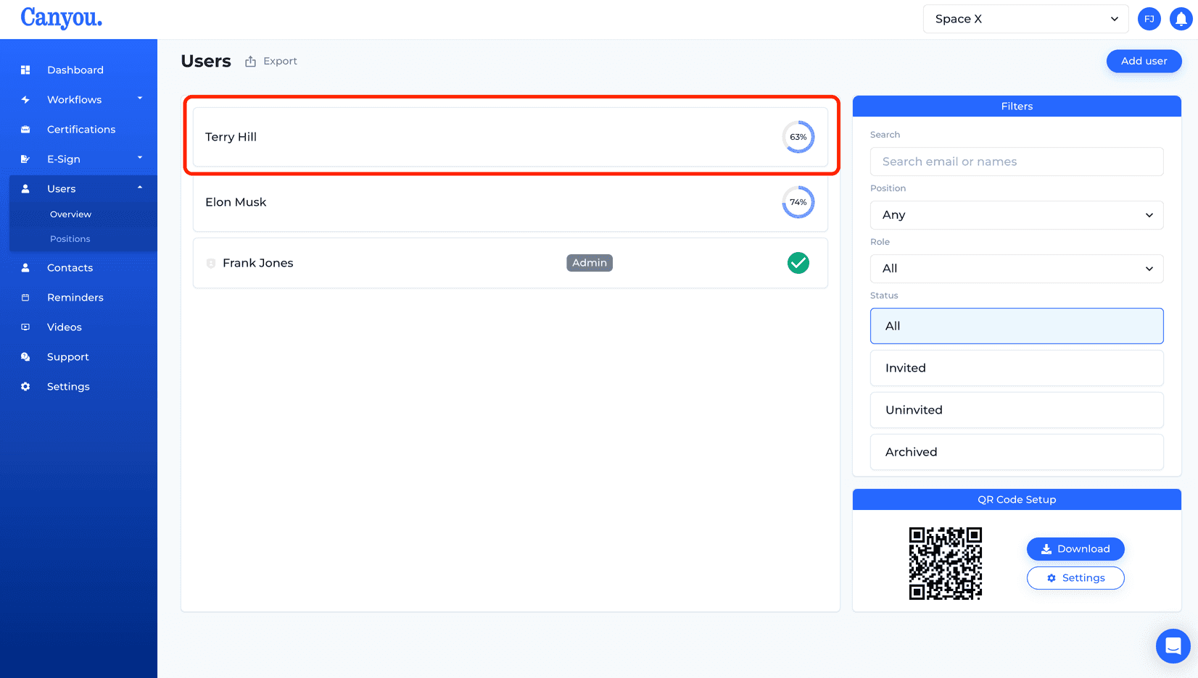Image resolution: width=1198 pixels, height=678 pixels.
Task: Select the All status filter
Action: click(1017, 326)
